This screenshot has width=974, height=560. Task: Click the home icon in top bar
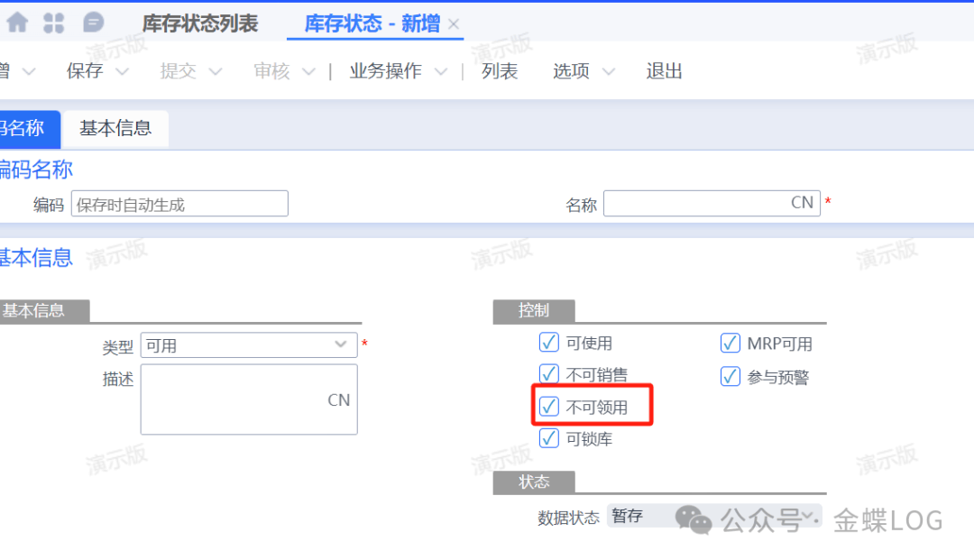click(17, 23)
